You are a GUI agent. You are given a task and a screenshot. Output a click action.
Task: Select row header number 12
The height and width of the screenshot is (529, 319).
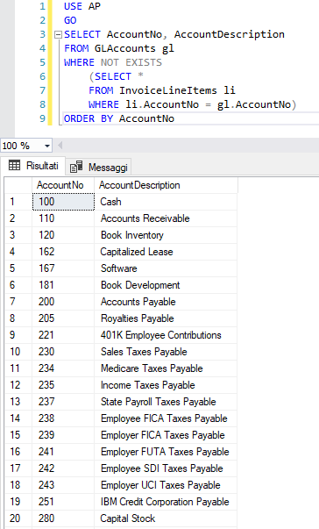tap(18, 385)
